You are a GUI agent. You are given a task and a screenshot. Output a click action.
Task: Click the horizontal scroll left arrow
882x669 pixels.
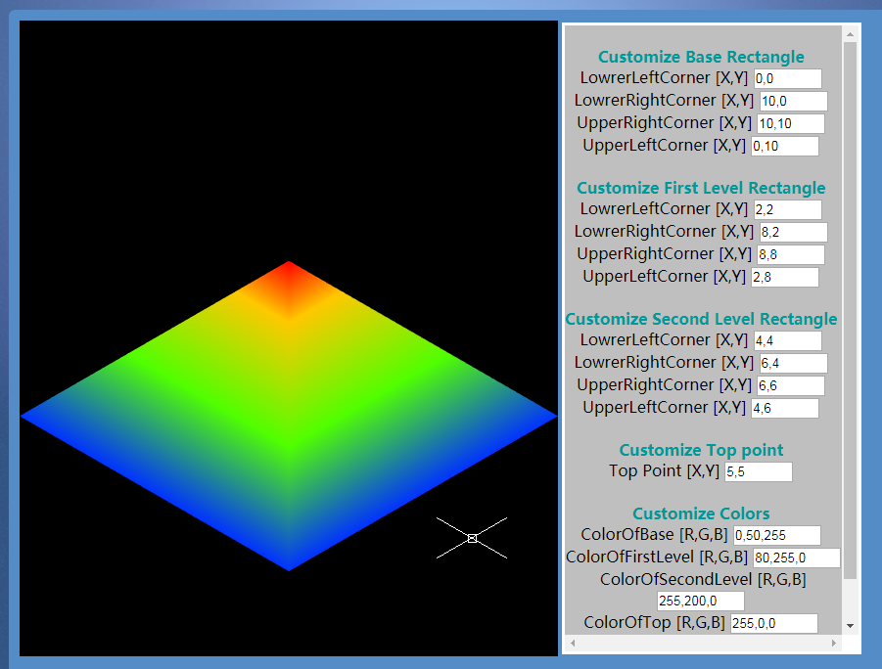(x=573, y=643)
